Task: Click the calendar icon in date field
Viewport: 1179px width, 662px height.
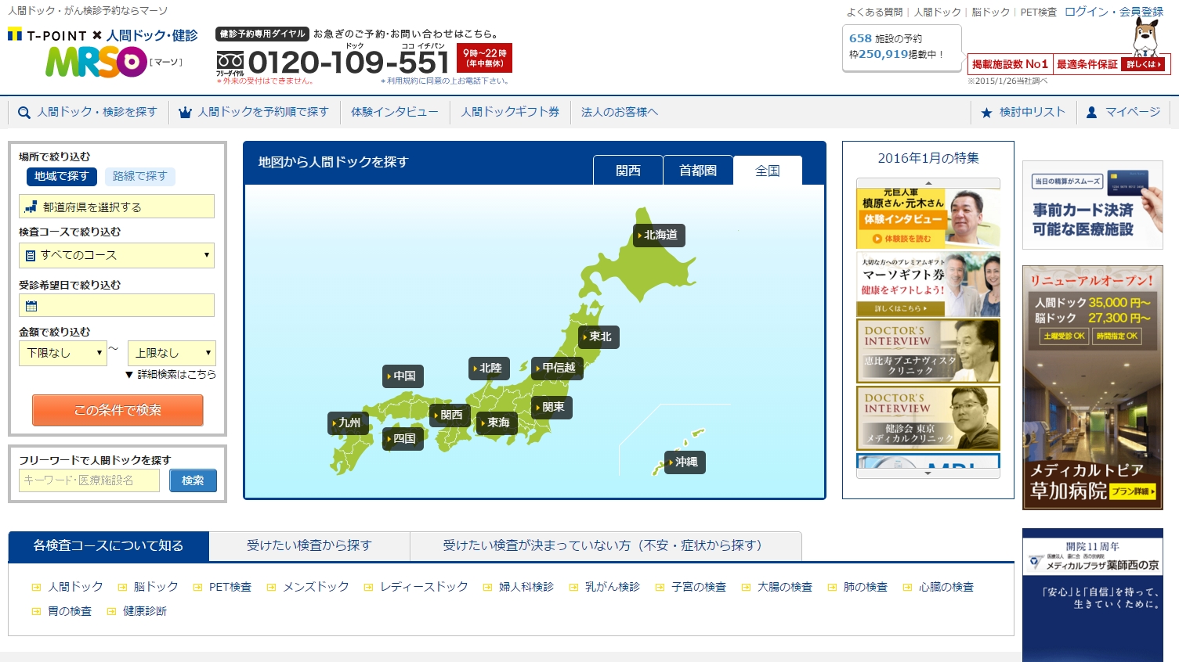Action: coord(31,306)
